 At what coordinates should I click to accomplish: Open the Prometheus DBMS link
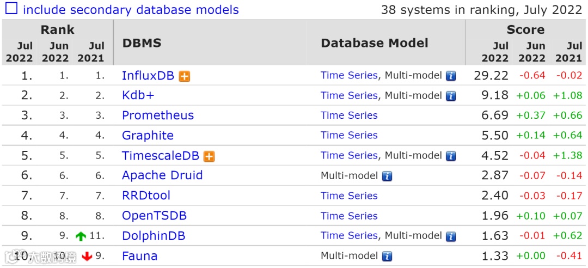click(157, 115)
